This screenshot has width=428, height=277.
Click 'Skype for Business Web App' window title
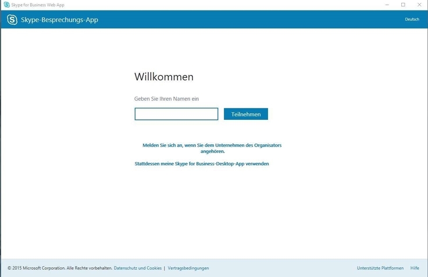tap(38, 5)
